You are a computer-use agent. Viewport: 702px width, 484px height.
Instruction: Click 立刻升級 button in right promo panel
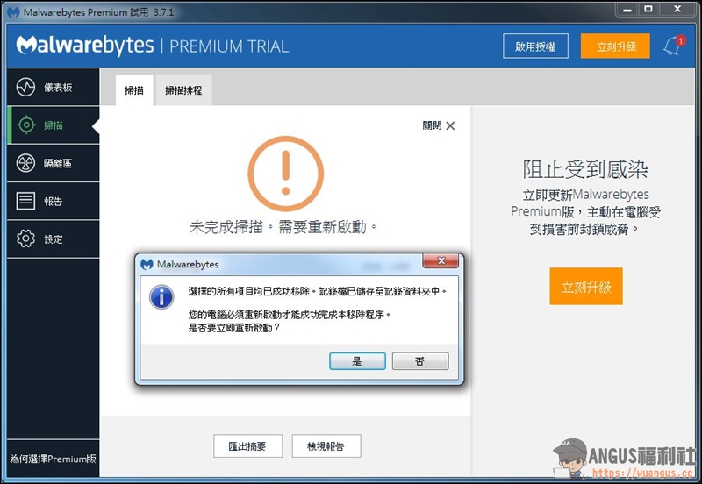click(x=586, y=287)
